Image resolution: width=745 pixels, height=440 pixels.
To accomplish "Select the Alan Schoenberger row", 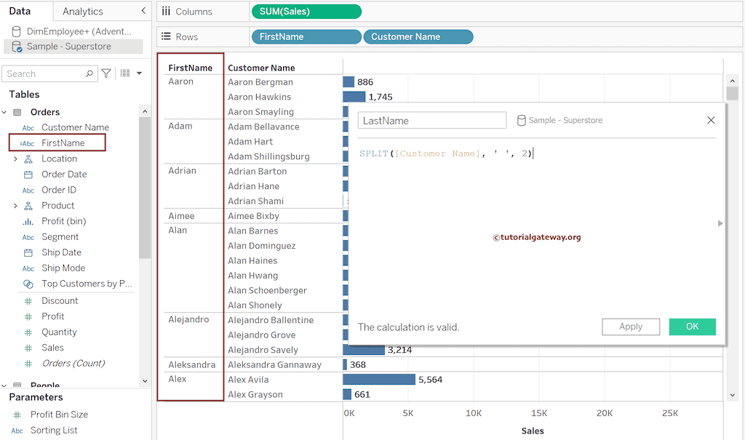I will click(x=268, y=290).
